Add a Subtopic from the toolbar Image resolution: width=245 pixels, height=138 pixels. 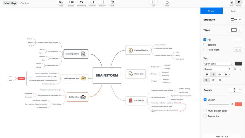coord(71,2)
